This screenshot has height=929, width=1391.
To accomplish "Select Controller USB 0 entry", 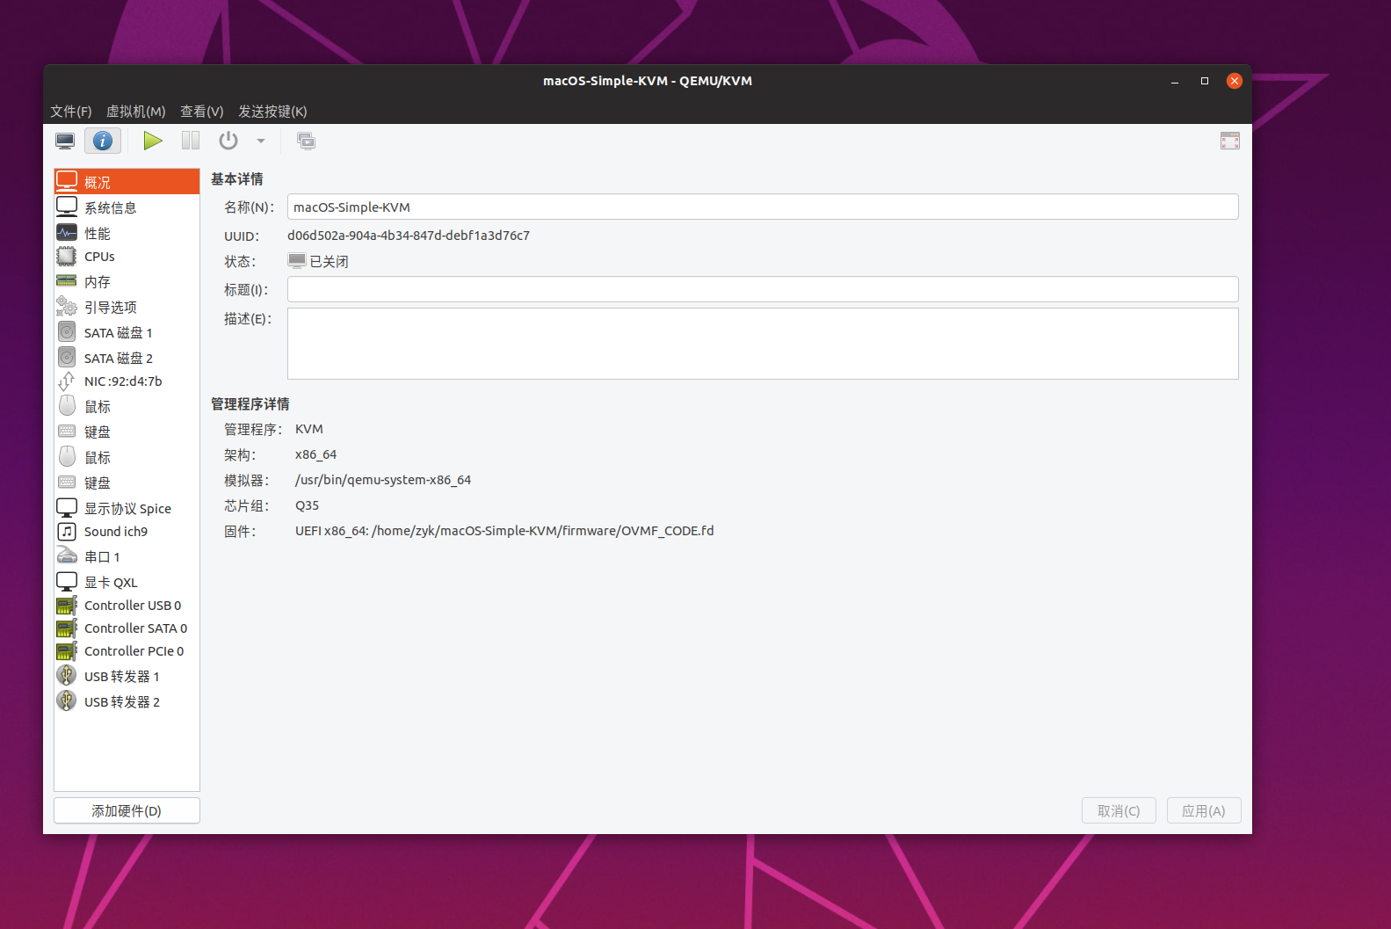I will coord(127,606).
